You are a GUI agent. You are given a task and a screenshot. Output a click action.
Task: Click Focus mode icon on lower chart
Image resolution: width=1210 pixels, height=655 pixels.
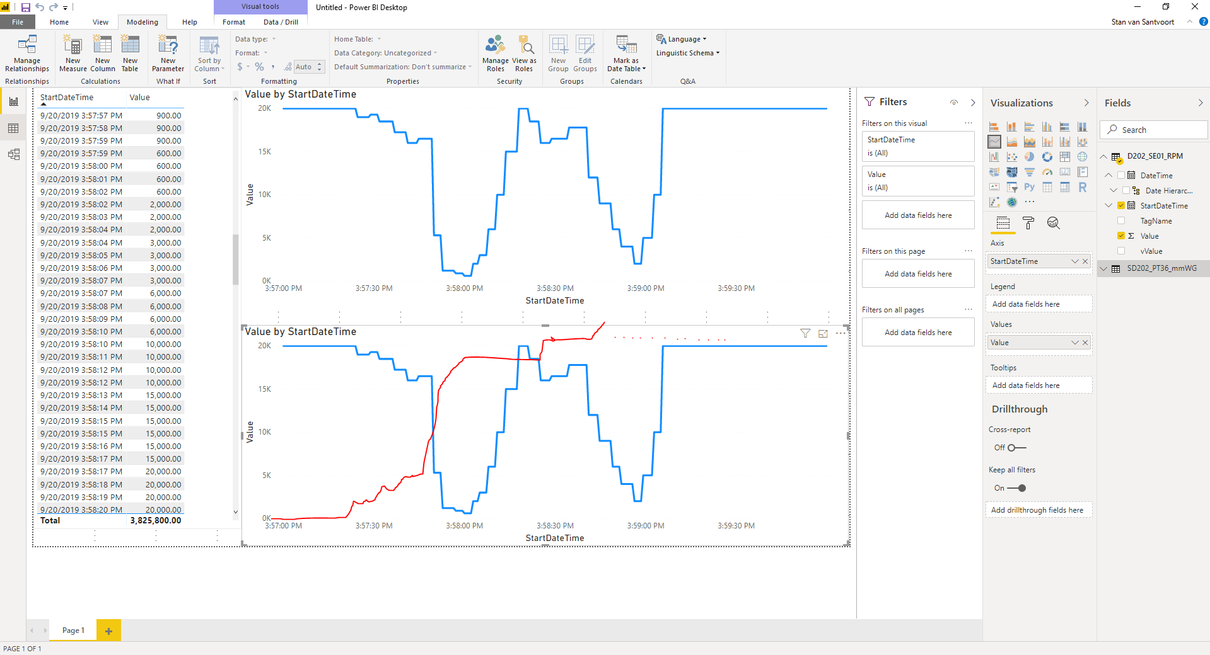point(823,334)
